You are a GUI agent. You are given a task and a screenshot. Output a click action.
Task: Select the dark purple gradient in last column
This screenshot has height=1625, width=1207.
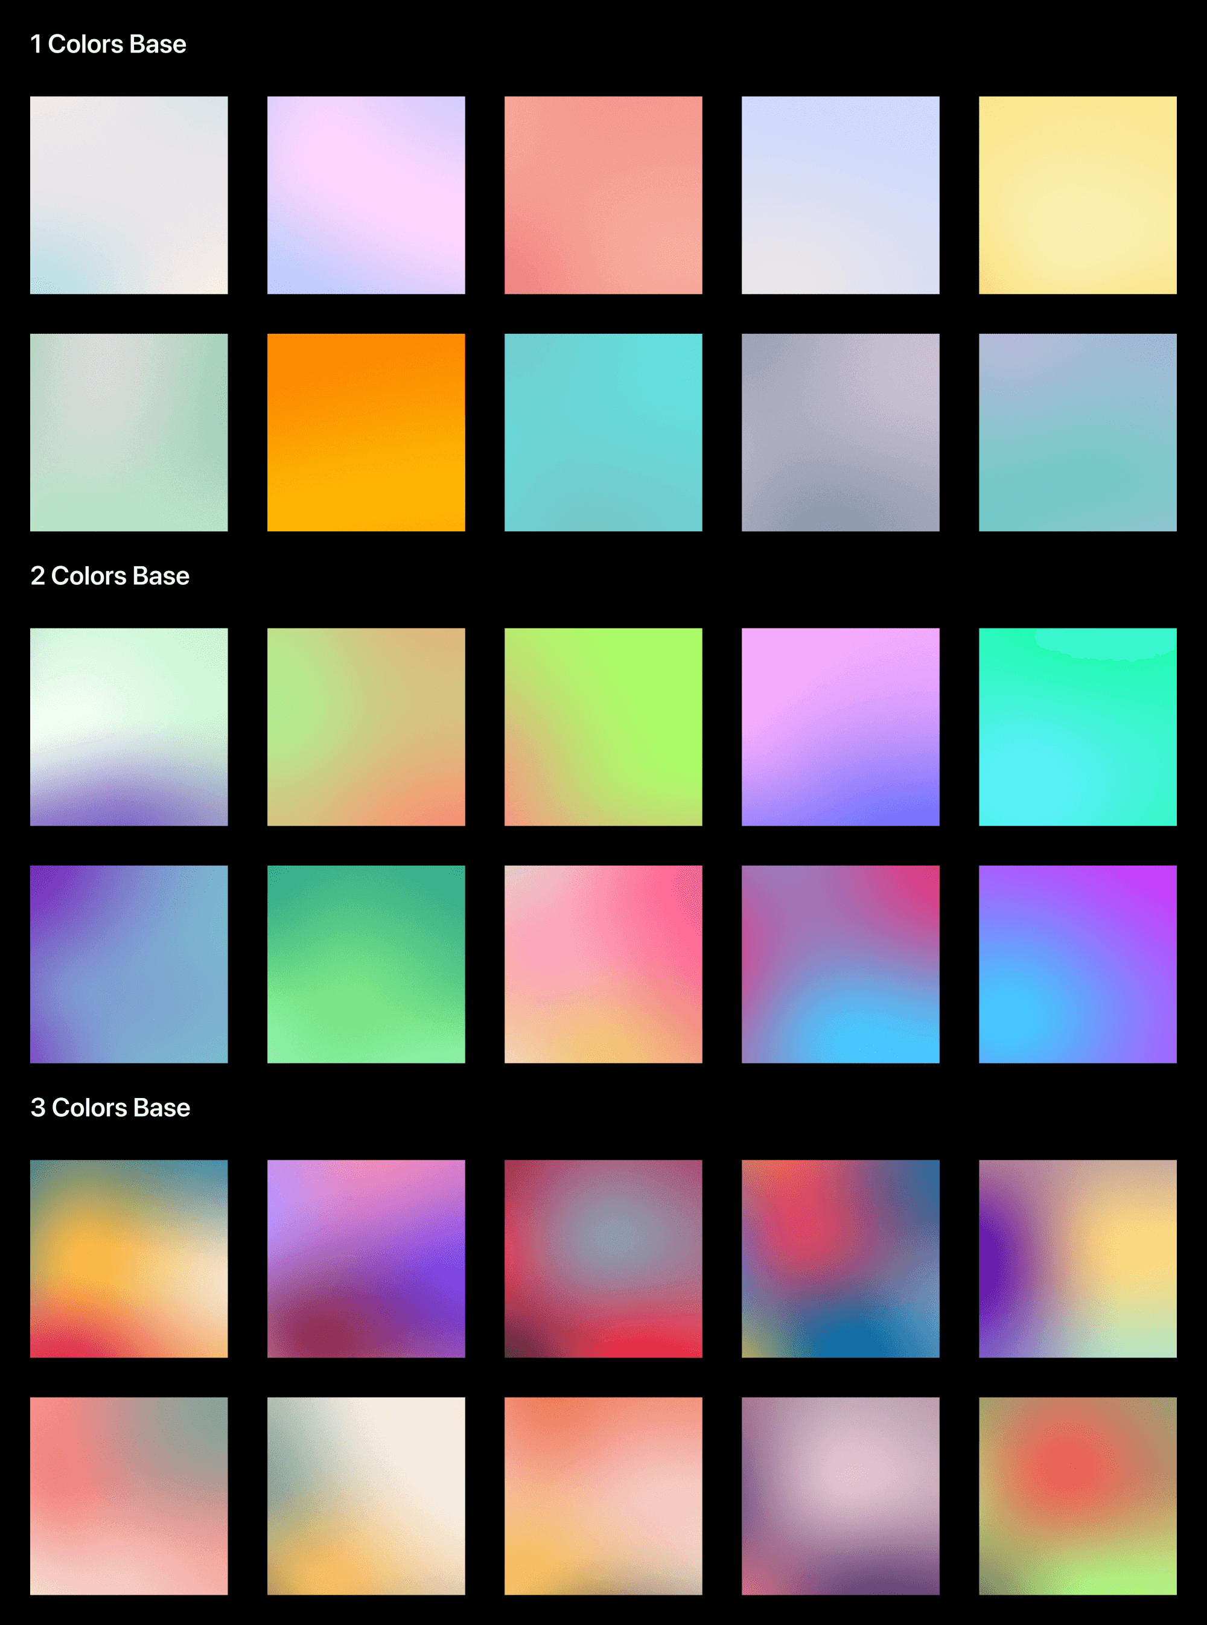coord(1078,1258)
